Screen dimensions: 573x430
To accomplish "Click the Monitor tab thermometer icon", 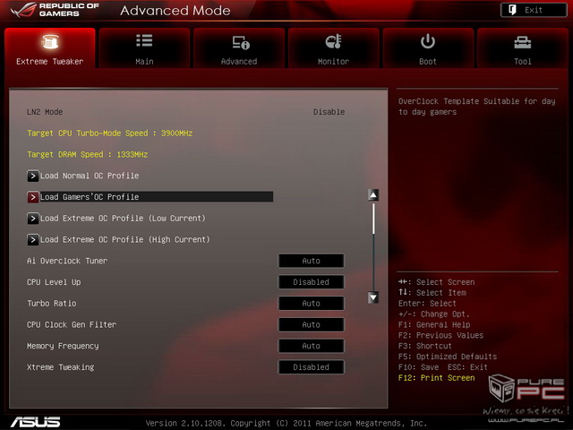I will click(x=333, y=41).
